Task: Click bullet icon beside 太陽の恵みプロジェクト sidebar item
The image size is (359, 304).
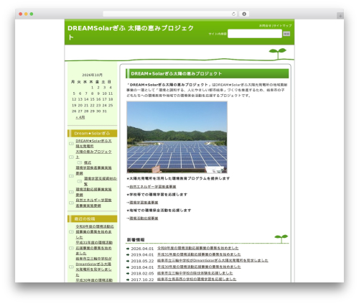Action: pyautogui.click(x=71, y=157)
